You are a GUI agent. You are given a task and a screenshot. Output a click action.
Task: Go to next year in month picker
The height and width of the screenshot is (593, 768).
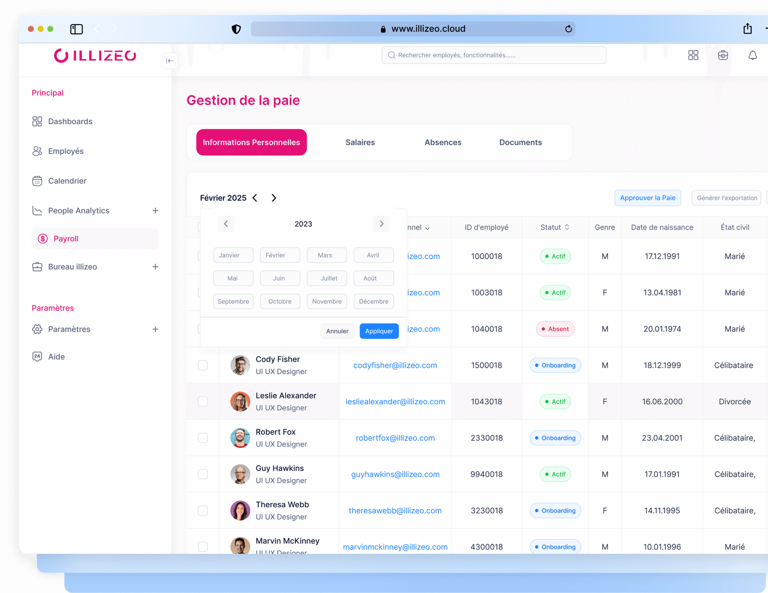click(x=381, y=224)
